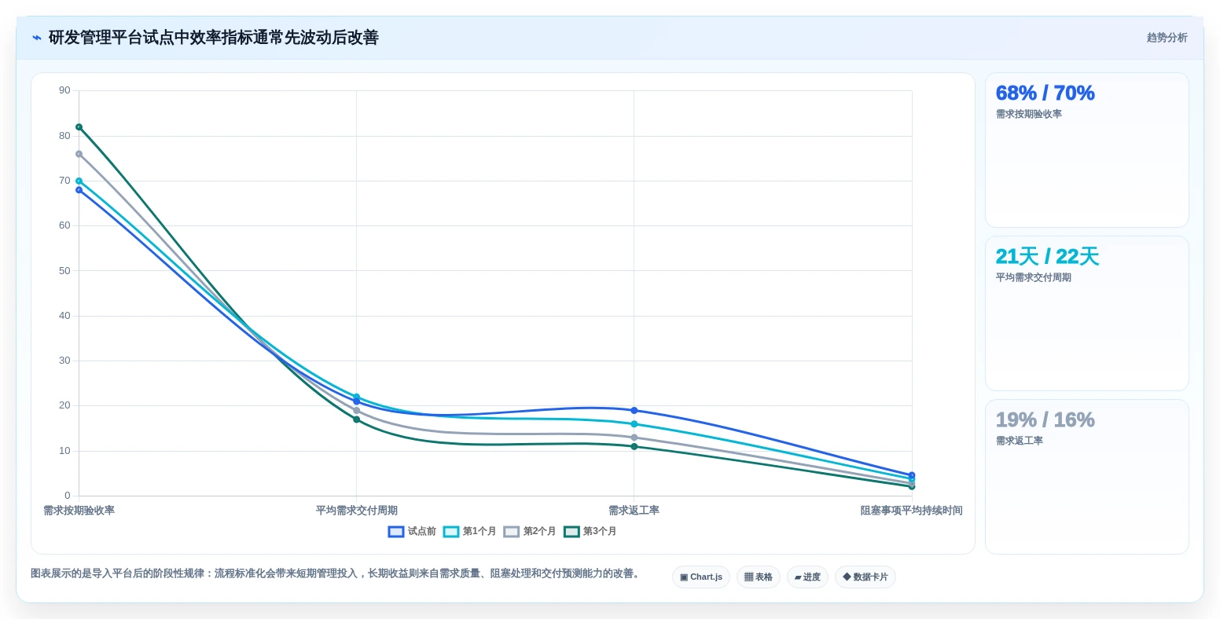This screenshot has width=1220, height=619.
Task: Click the y-axis value 90
Action: (64, 90)
